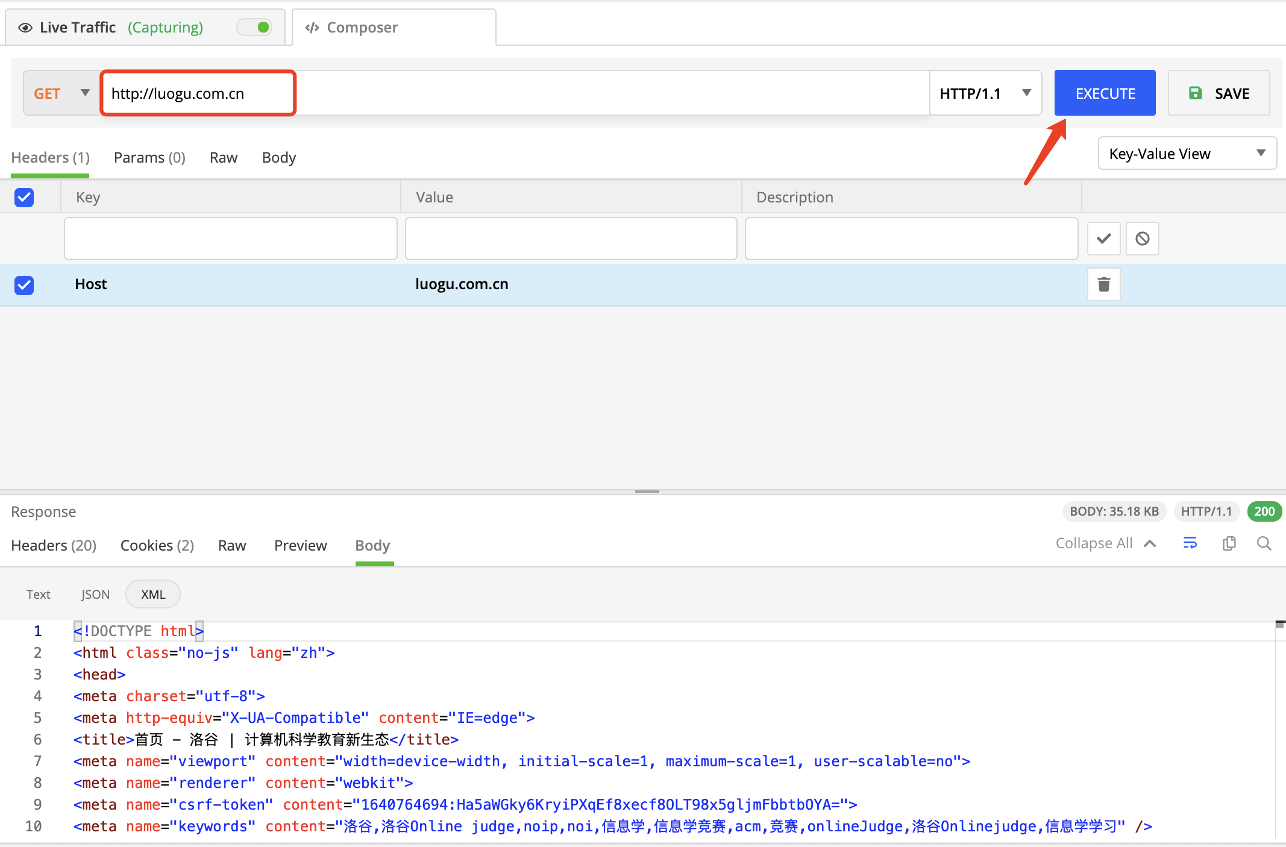Click the Composer code icon
Screen dimensions: 1286x847
(312, 28)
